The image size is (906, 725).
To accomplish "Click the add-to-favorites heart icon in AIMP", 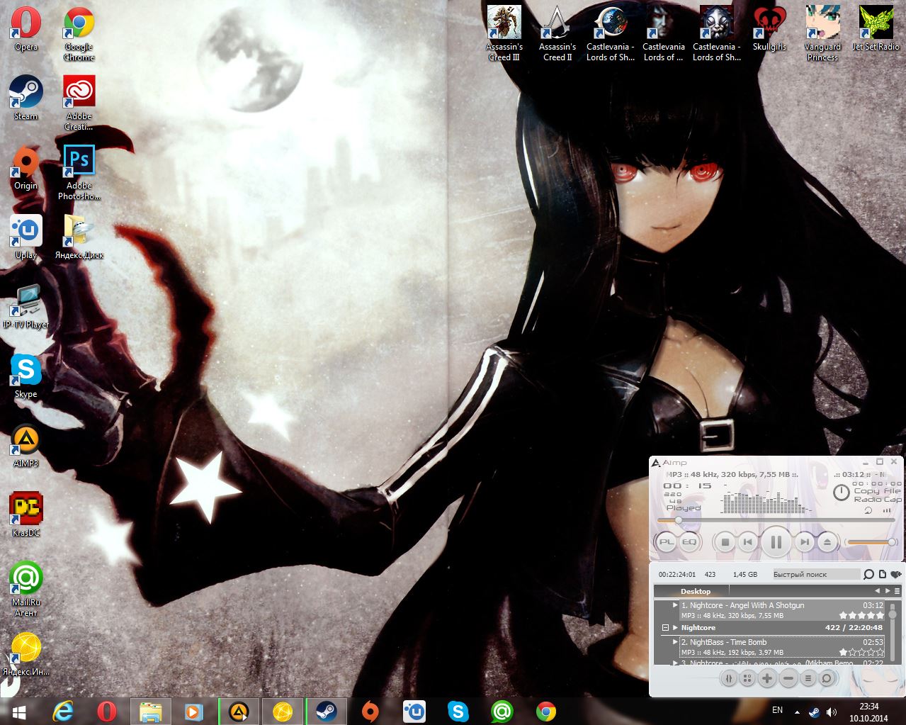I will pos(895,574).
